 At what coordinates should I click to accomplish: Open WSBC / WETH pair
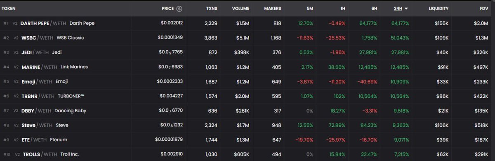[x=38, y=38]
